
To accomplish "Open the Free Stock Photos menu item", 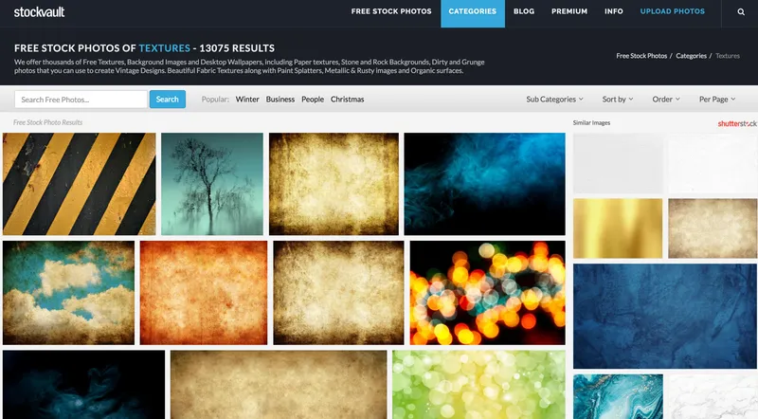I will [391, 11].
